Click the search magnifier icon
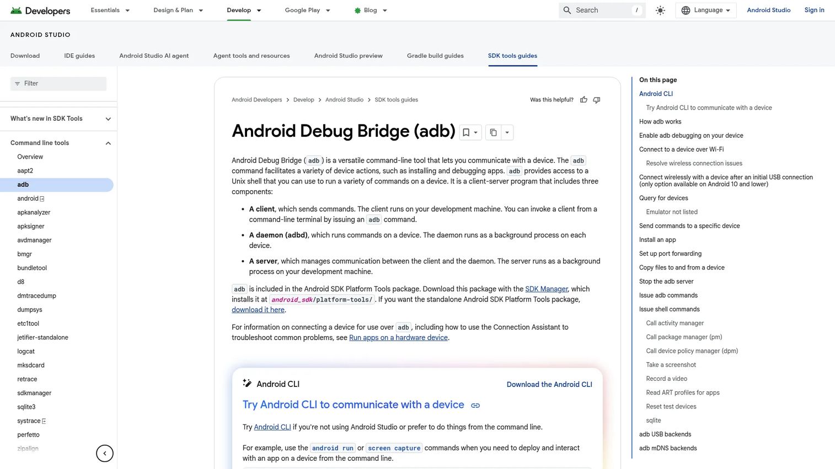Screen dimensions: 835x469 pyautogui.click(x=567, y=10)
